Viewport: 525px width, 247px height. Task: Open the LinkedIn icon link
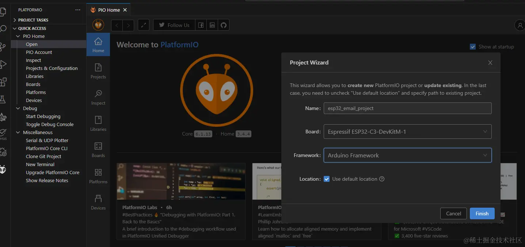[x=212, y=25]
